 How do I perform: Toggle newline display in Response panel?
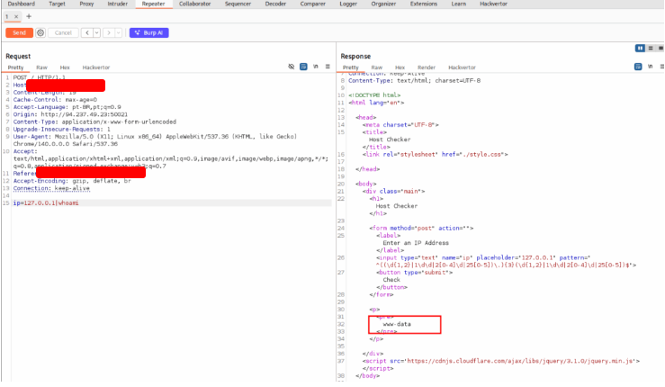(x=649, y=67)
